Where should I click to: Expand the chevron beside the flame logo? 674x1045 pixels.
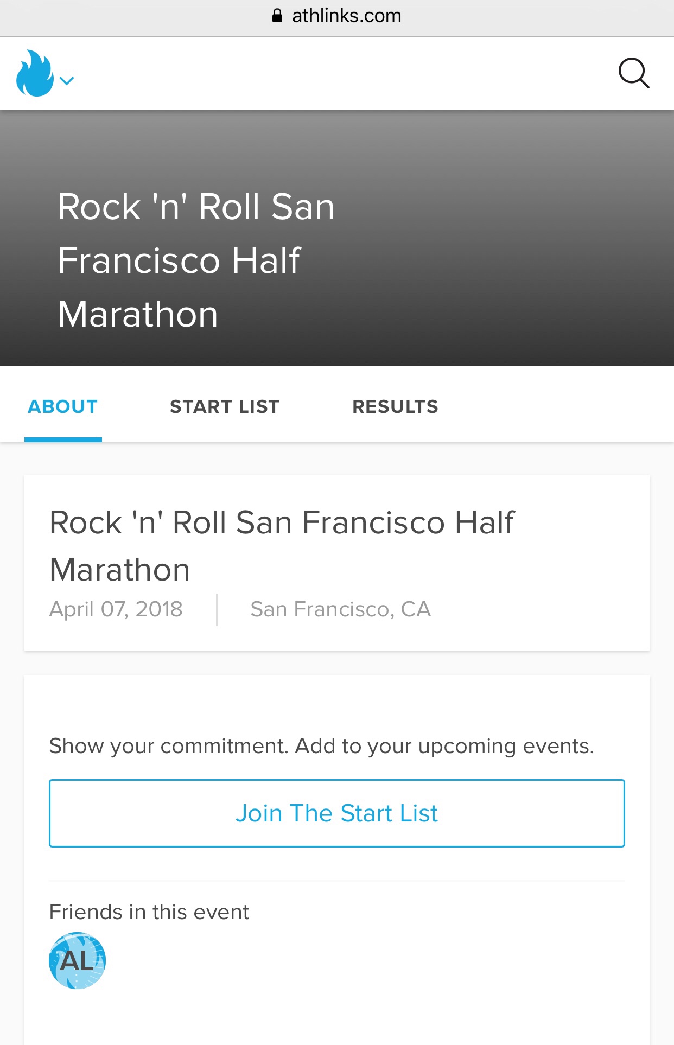point(67,81)
